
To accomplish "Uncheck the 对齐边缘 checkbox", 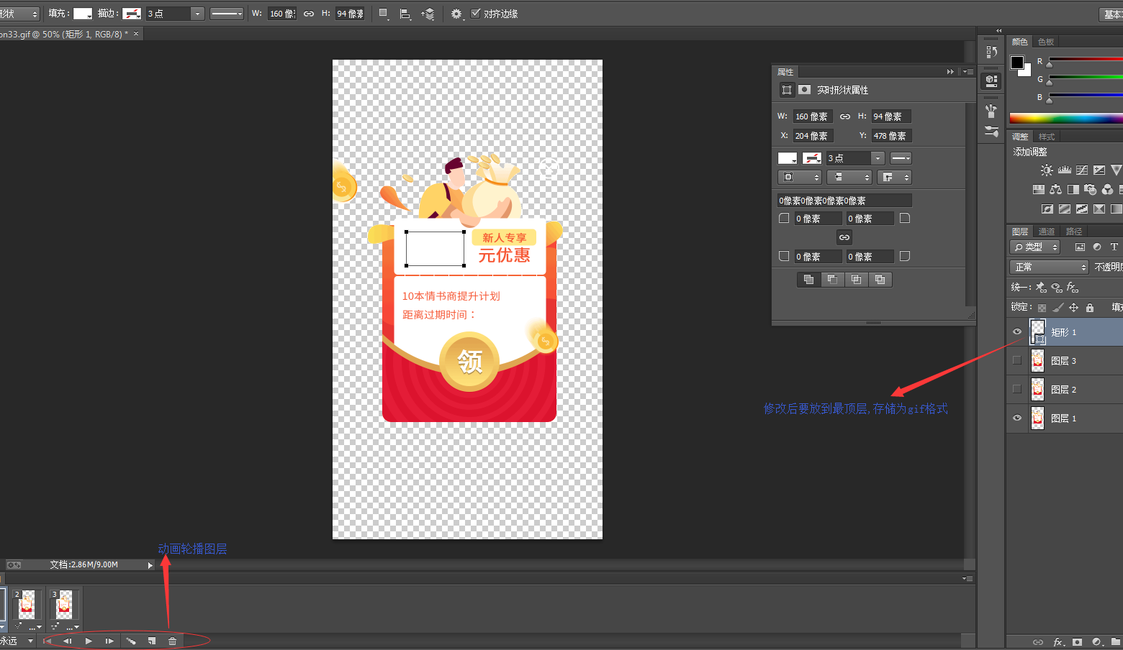I will click(475, 14).
